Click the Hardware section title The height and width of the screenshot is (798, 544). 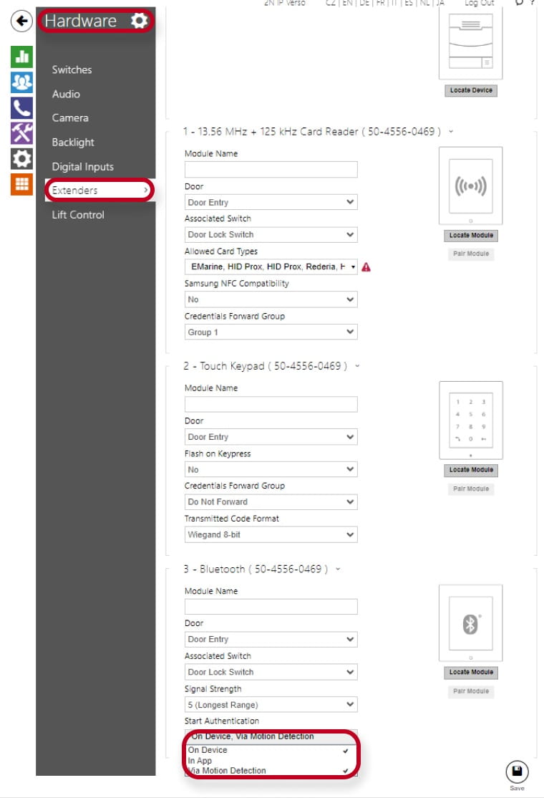[x=80, y=21]
